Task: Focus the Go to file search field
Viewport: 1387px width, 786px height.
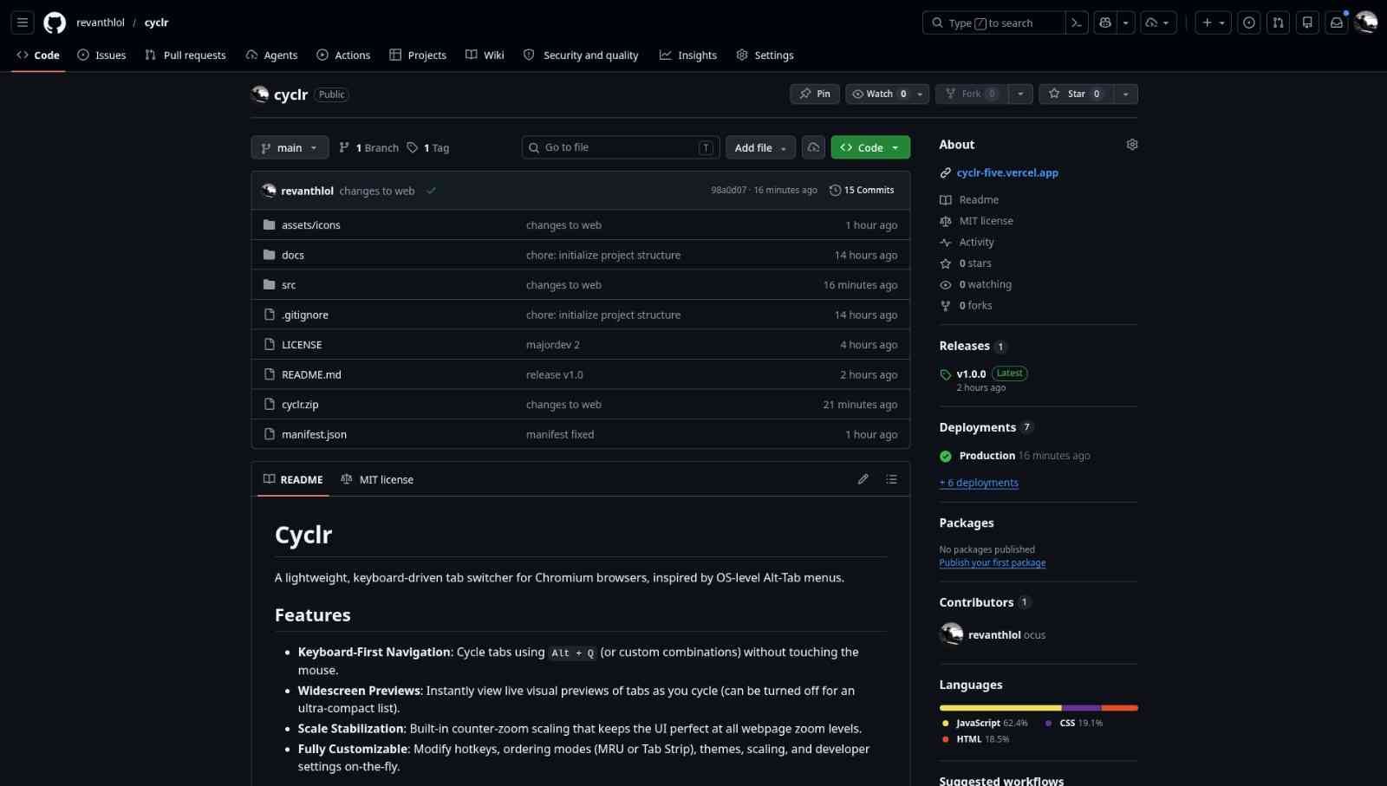Action: coord(621,147)
